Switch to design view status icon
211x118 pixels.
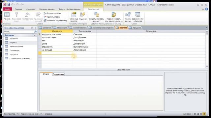coord(204,114)
